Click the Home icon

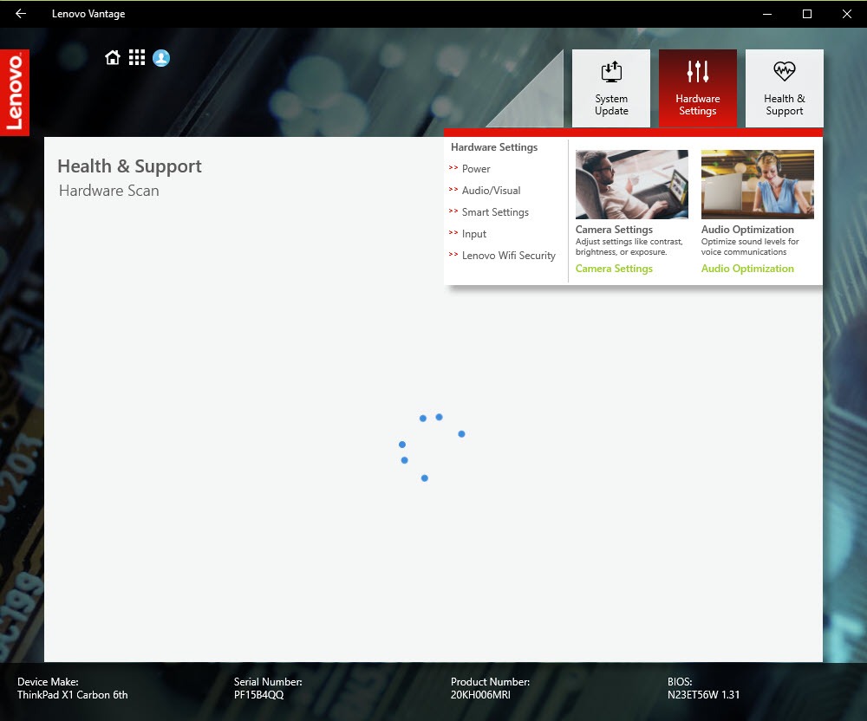[113, 58]
